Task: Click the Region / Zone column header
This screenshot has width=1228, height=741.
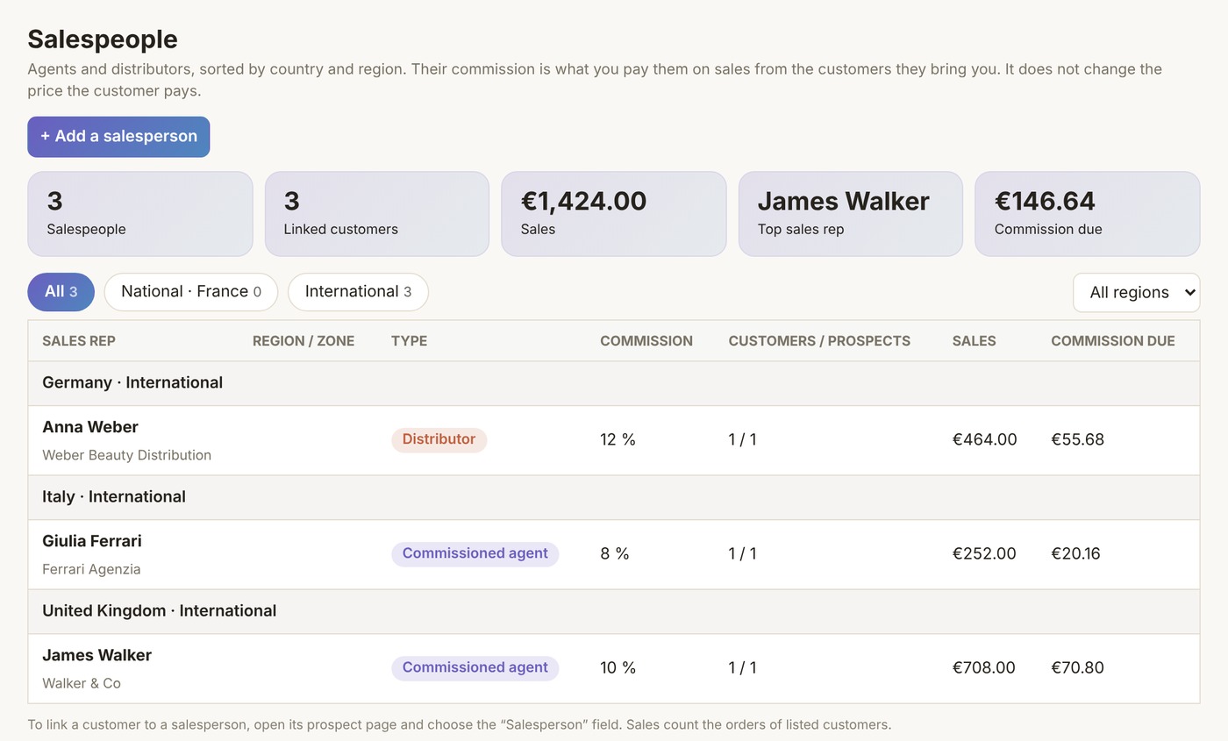Action: 303,341
